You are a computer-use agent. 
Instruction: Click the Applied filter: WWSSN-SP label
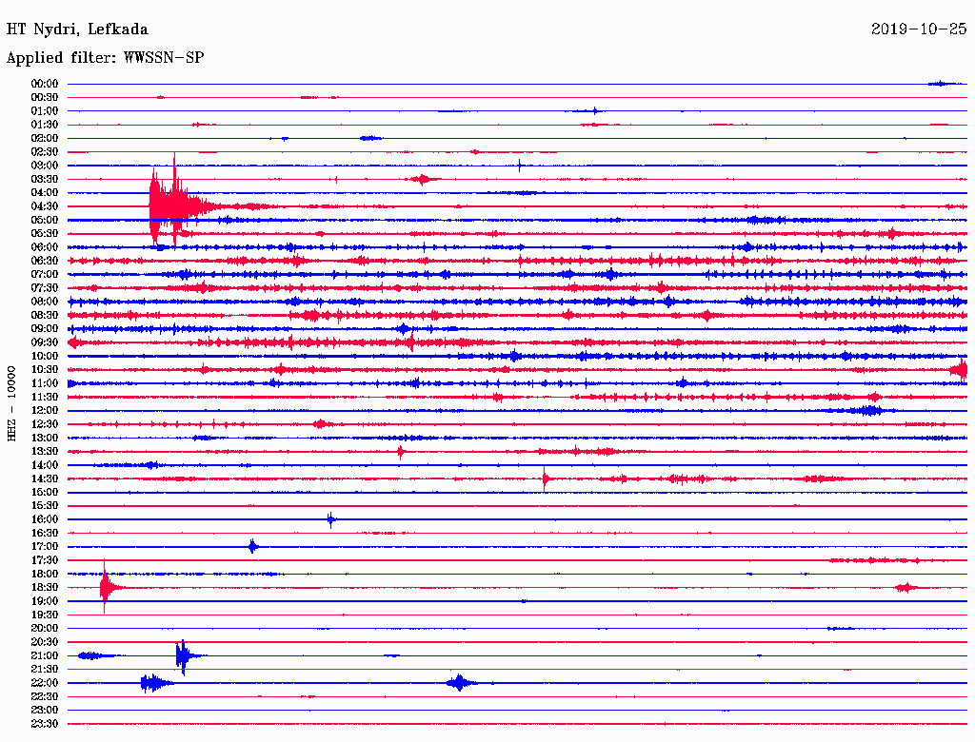(x=105, y=58)
